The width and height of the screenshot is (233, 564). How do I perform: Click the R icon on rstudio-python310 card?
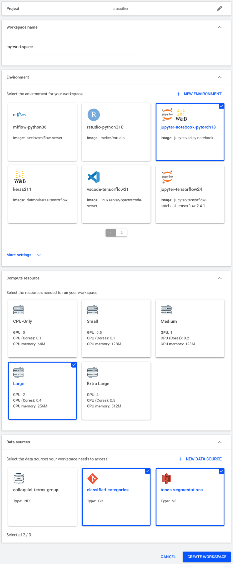tap(94, 115)
